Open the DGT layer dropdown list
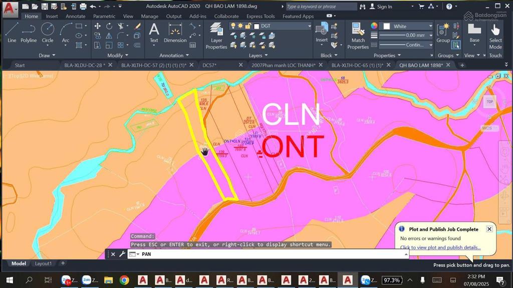513x288 pixels. [x=309, y=26]
